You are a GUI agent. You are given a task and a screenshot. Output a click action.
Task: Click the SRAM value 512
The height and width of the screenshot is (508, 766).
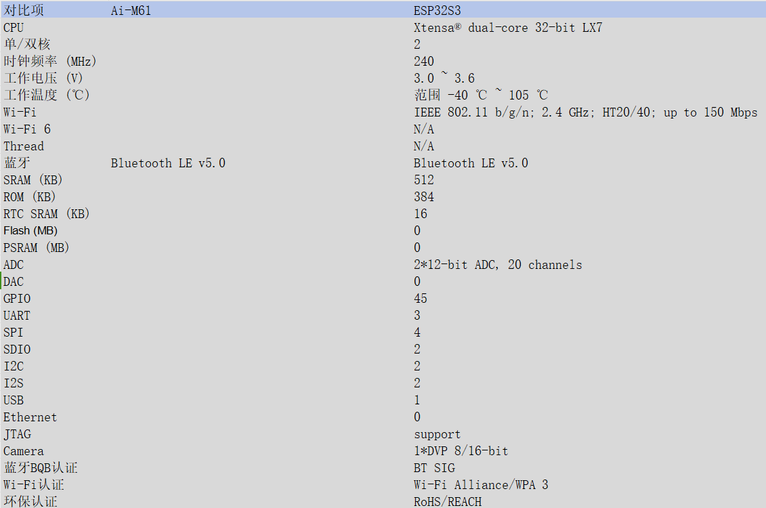(423, 179)
